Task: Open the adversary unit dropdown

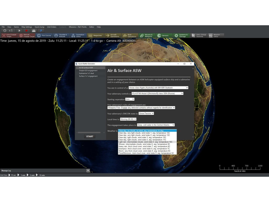Action: pyautogui.click(x=157, y=93)
